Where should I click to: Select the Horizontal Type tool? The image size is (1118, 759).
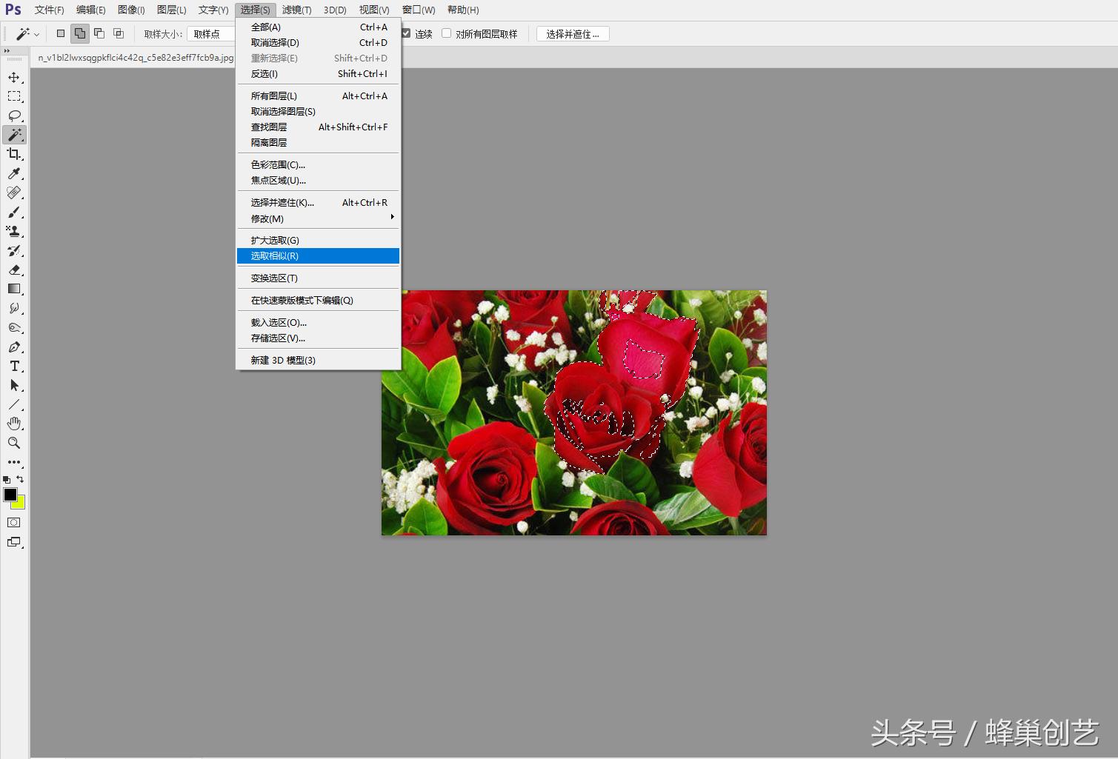point(13,366)
